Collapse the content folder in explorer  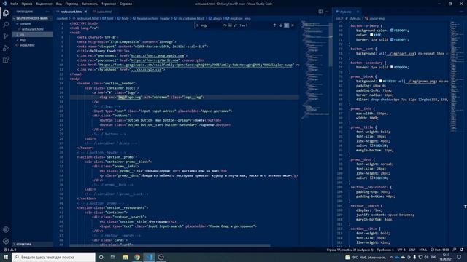(x=32, y=24)
